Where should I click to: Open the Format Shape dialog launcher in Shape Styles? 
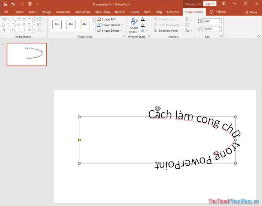tap(124, 37)
